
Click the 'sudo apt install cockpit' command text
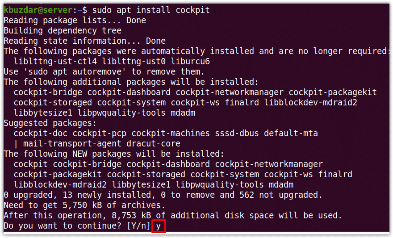151,10
